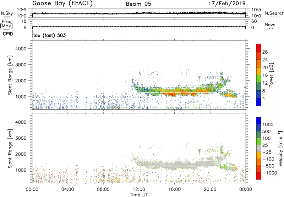Click the "4000" range tick on power panel
Image resolution: width=284 pixels, height=197 pixels.
[21, 49]
